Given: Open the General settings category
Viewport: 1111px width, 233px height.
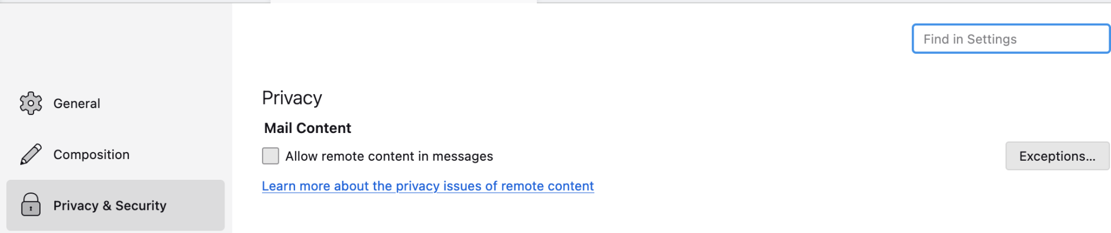Looking at the screenshot, I should pos(76,103).
